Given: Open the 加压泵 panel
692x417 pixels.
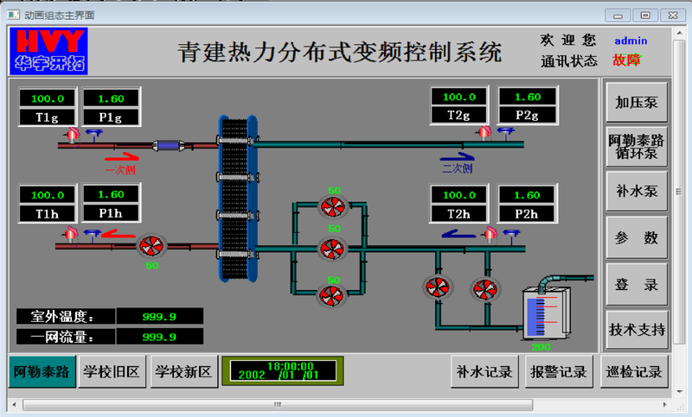Looking at the screenshot, I should [637, 102].
